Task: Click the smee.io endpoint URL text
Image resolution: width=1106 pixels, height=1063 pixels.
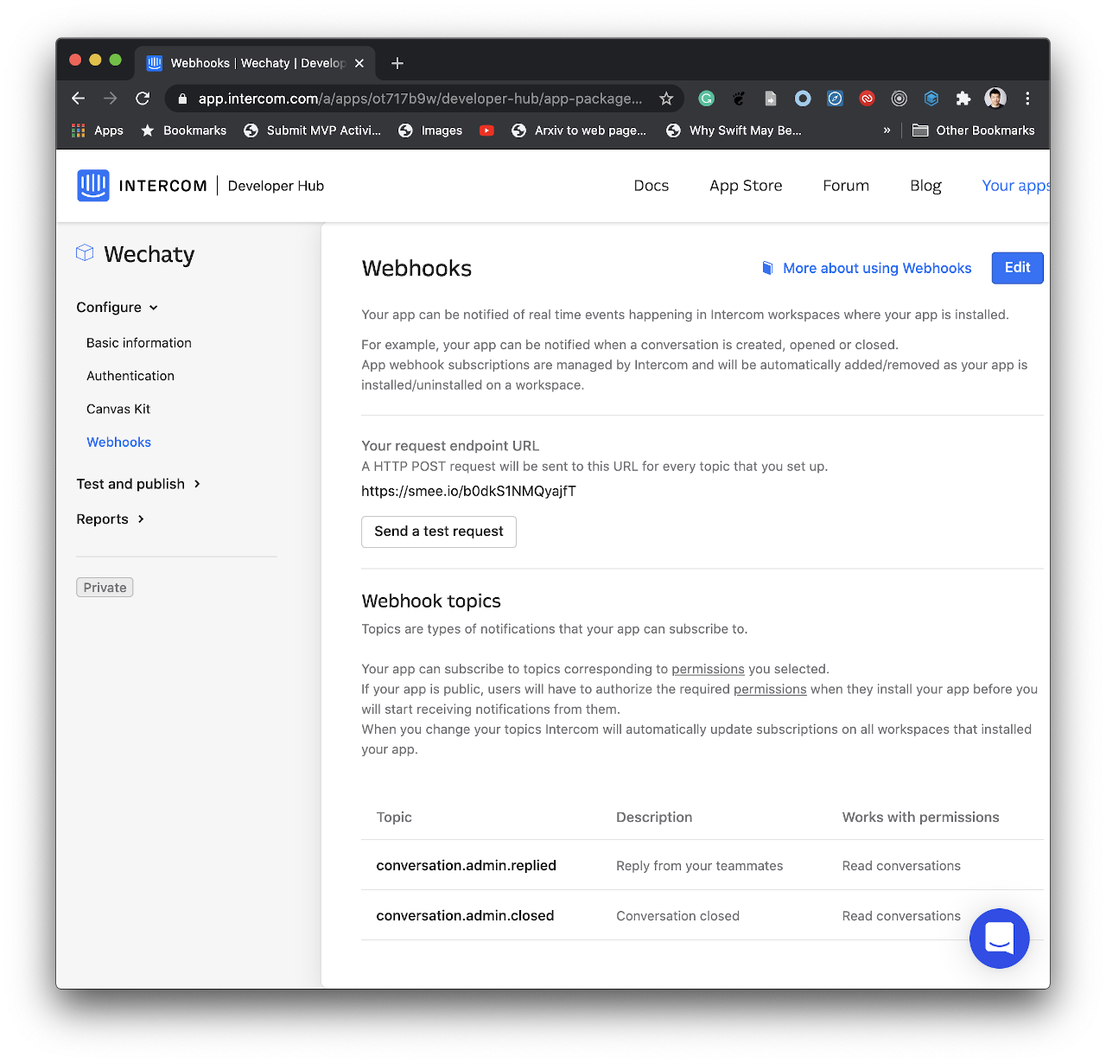Action: 468,491
